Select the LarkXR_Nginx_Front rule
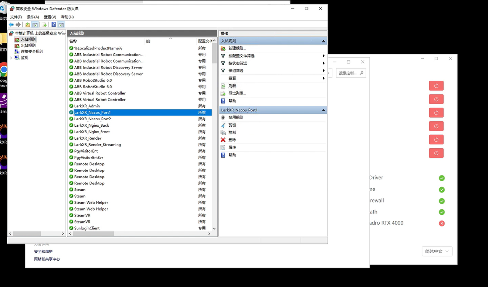The height and width of the screenshot is (287, 488). 140,132
